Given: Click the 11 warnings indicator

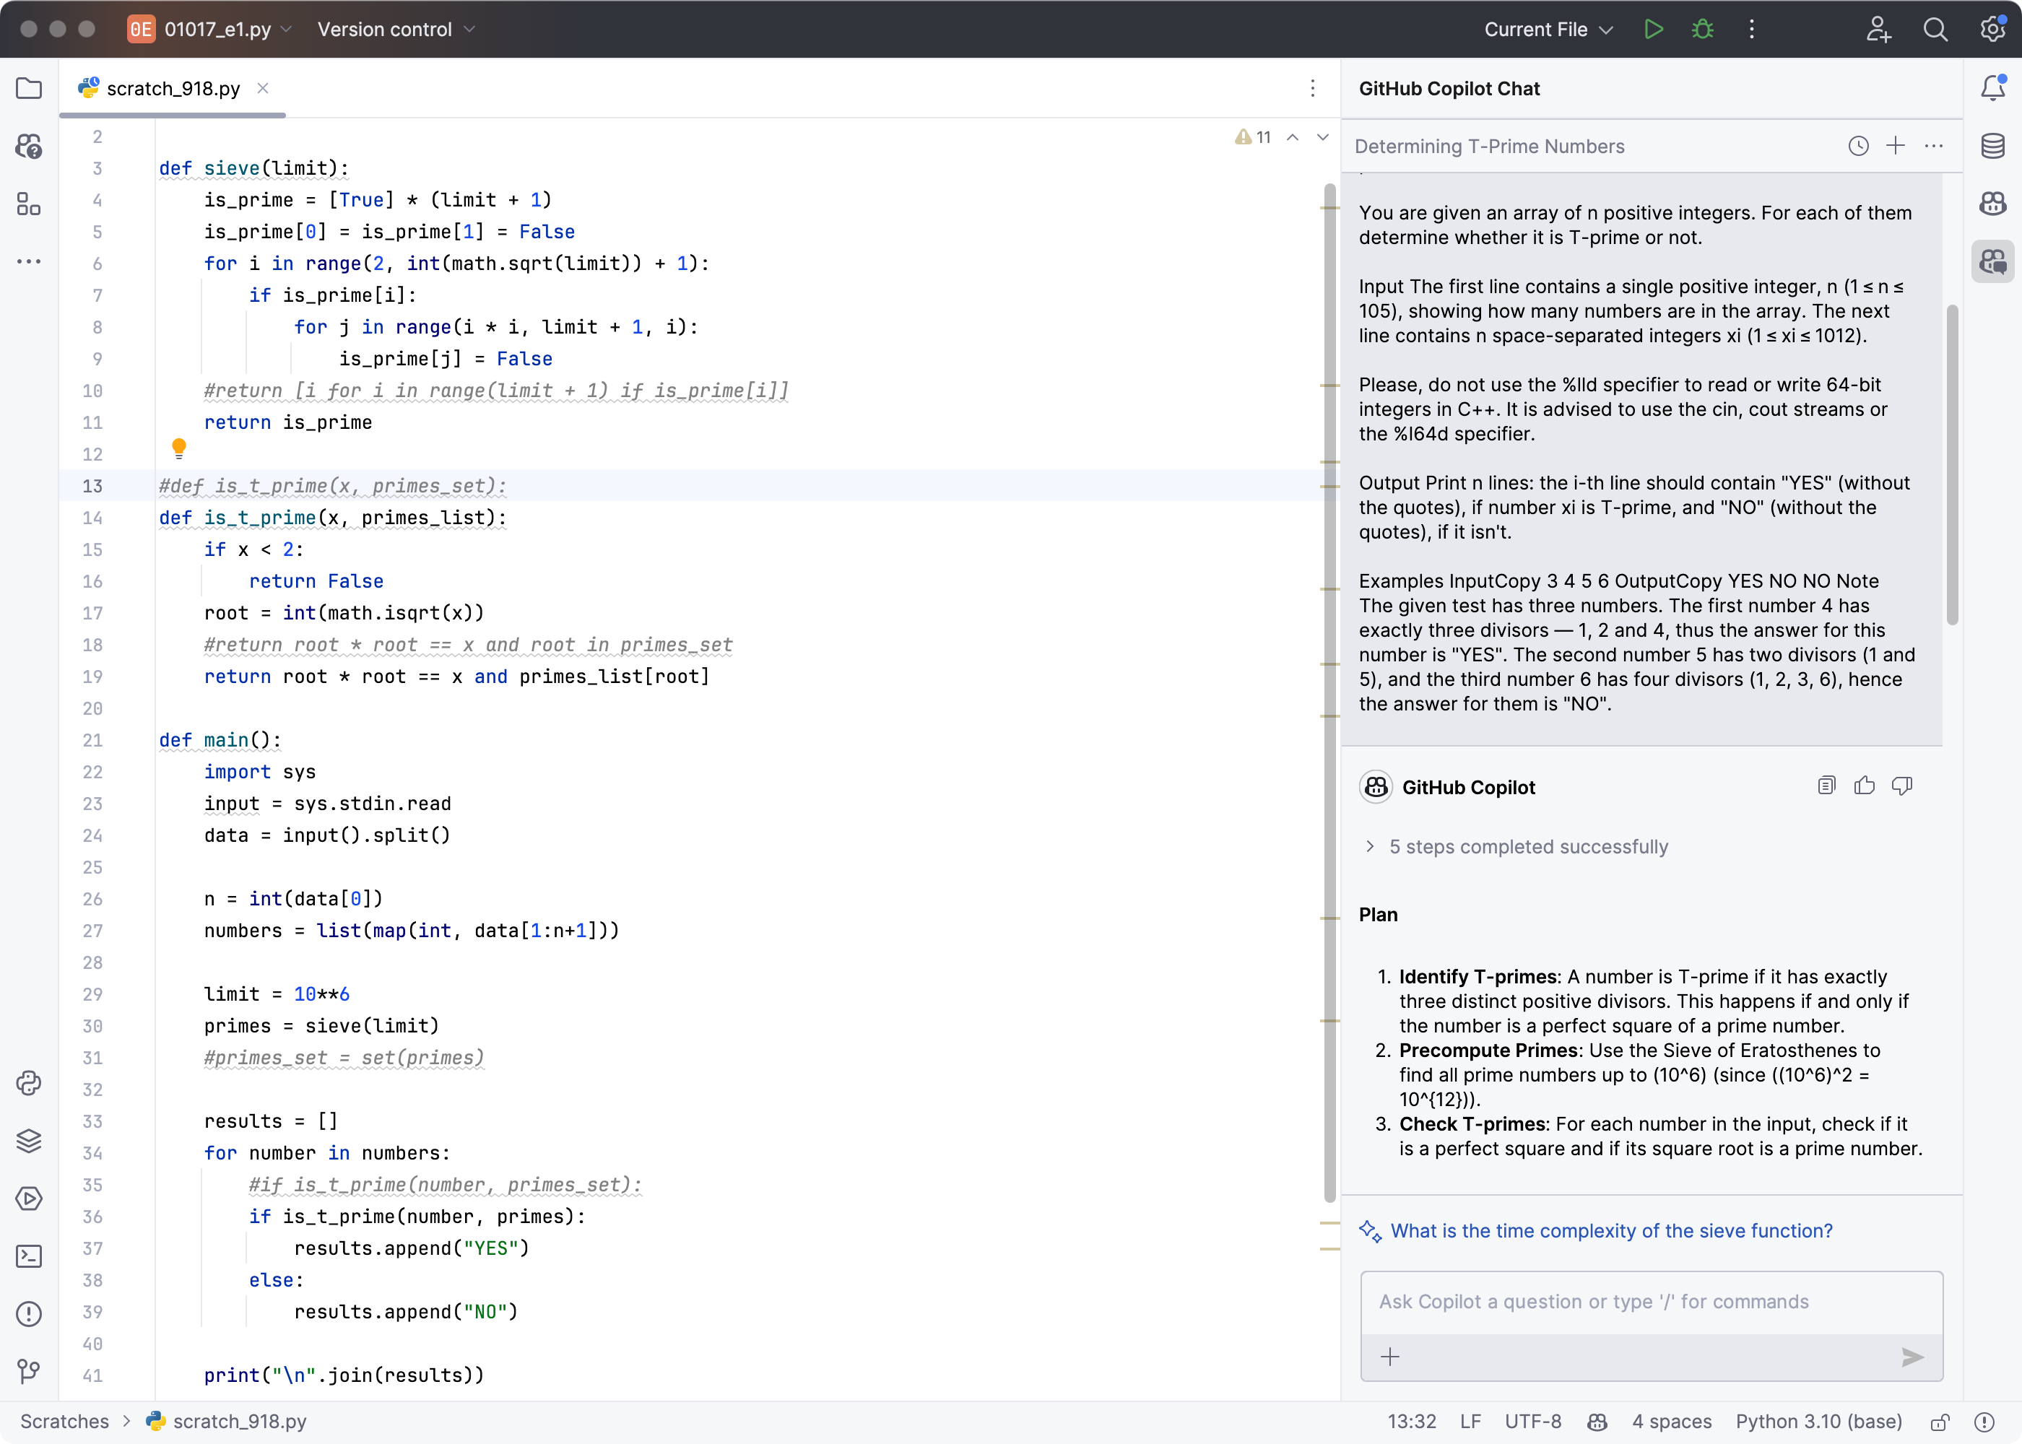Looking at the screenshot, I should pyautogui.click(x=1254, y=137).
